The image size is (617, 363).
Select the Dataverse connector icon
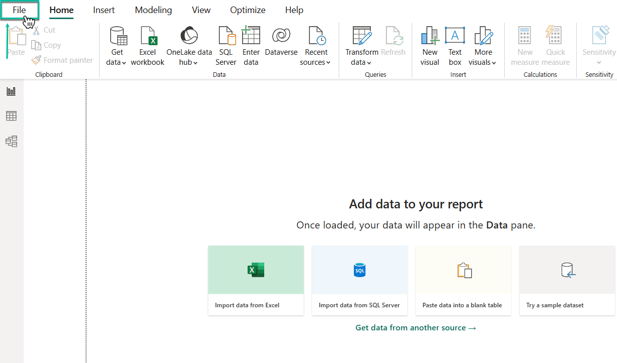coord(281,37)
